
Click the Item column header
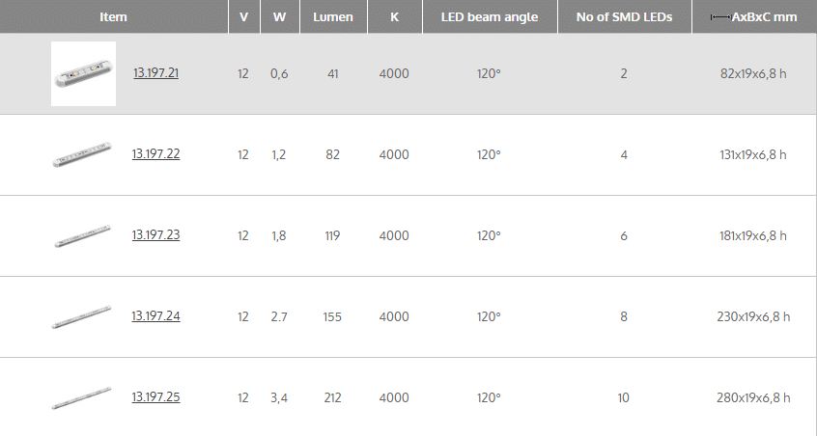pyautogui.click(x=113, y=17)
